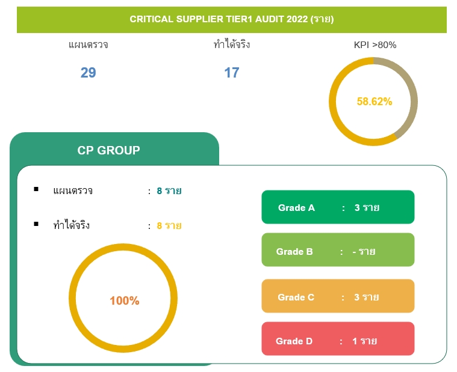Select the 58.62% KPI donut chart
The width and height of the screenshot is (457, 372).
(373, 102)
